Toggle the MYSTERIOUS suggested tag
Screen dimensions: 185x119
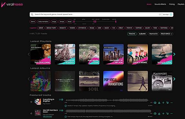82,28
